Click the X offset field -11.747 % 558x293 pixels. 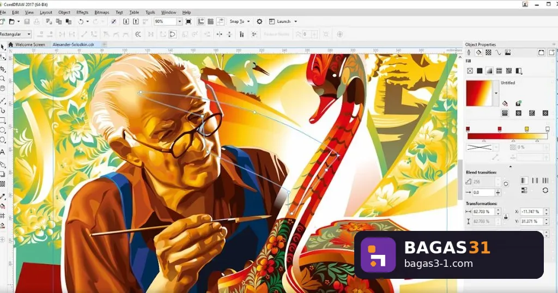tap(532, 211)
